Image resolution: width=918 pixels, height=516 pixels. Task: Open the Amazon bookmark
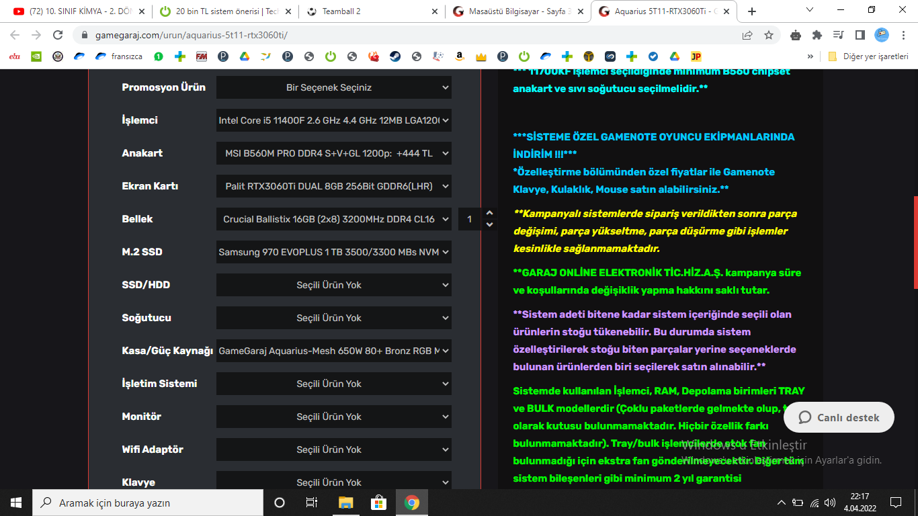click(459, 56)
